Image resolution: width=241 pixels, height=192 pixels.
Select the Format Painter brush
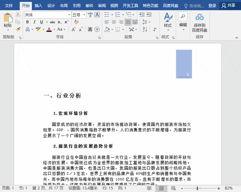point(18,29)
